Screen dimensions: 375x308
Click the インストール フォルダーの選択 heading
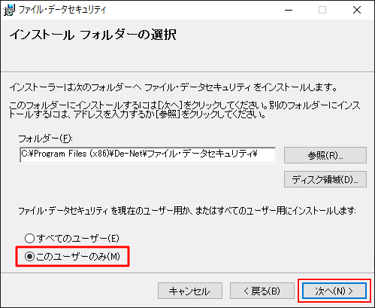(x=93, y=35)
